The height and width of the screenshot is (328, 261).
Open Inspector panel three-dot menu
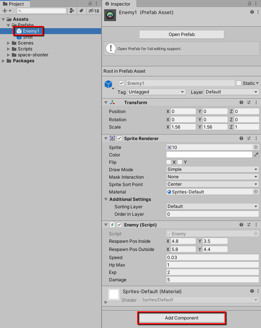pyautogui.click(x=256, y=4)
